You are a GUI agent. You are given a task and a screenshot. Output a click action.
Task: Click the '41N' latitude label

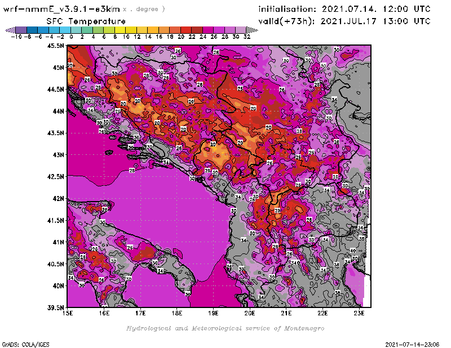click(59, 242)
